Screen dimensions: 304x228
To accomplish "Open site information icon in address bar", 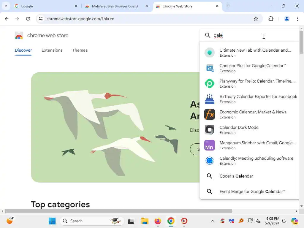I will (41, 19).
